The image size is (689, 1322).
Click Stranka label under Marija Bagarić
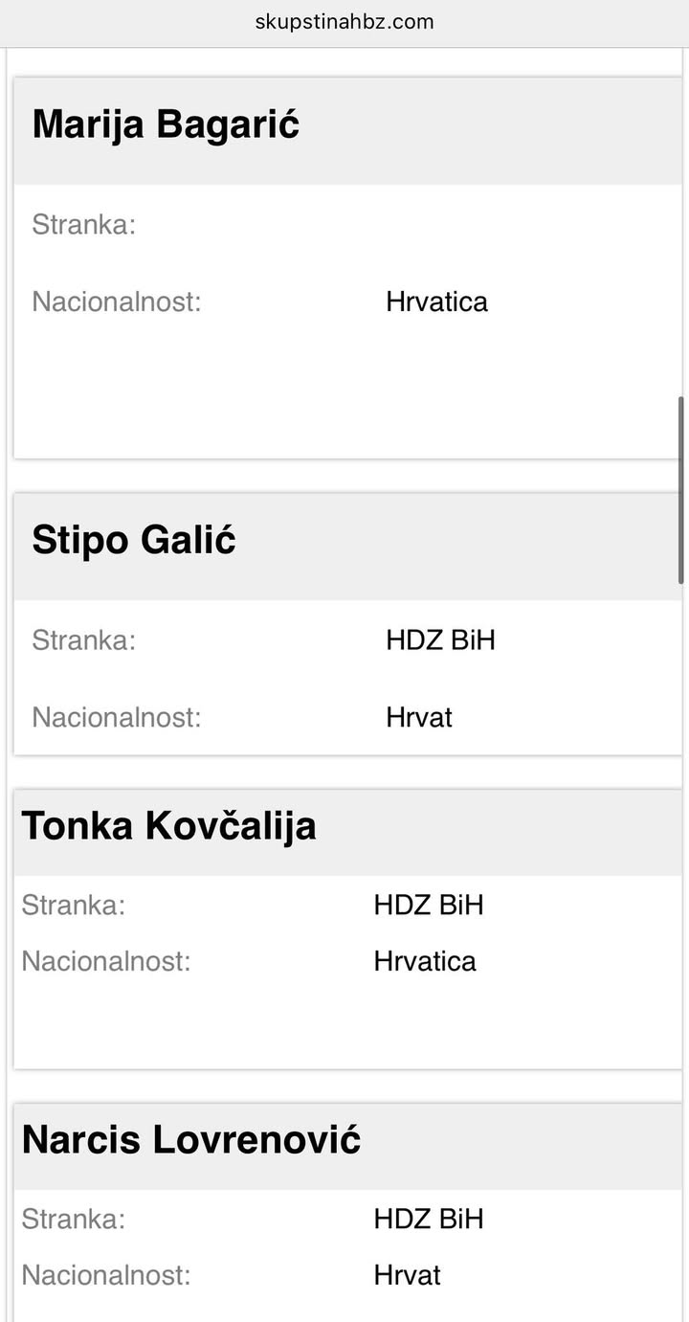(84, 225)
